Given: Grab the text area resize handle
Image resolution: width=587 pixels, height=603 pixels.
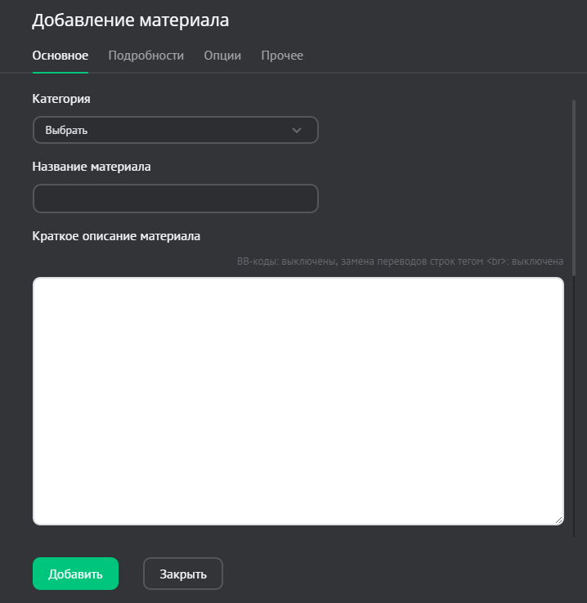Looking at the screenshot, I should tap(558, 520).
